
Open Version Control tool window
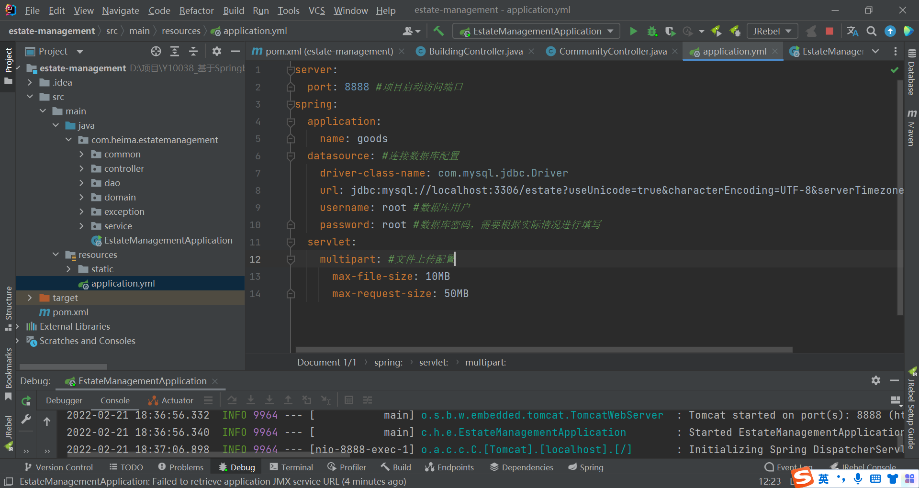point(58,467)
